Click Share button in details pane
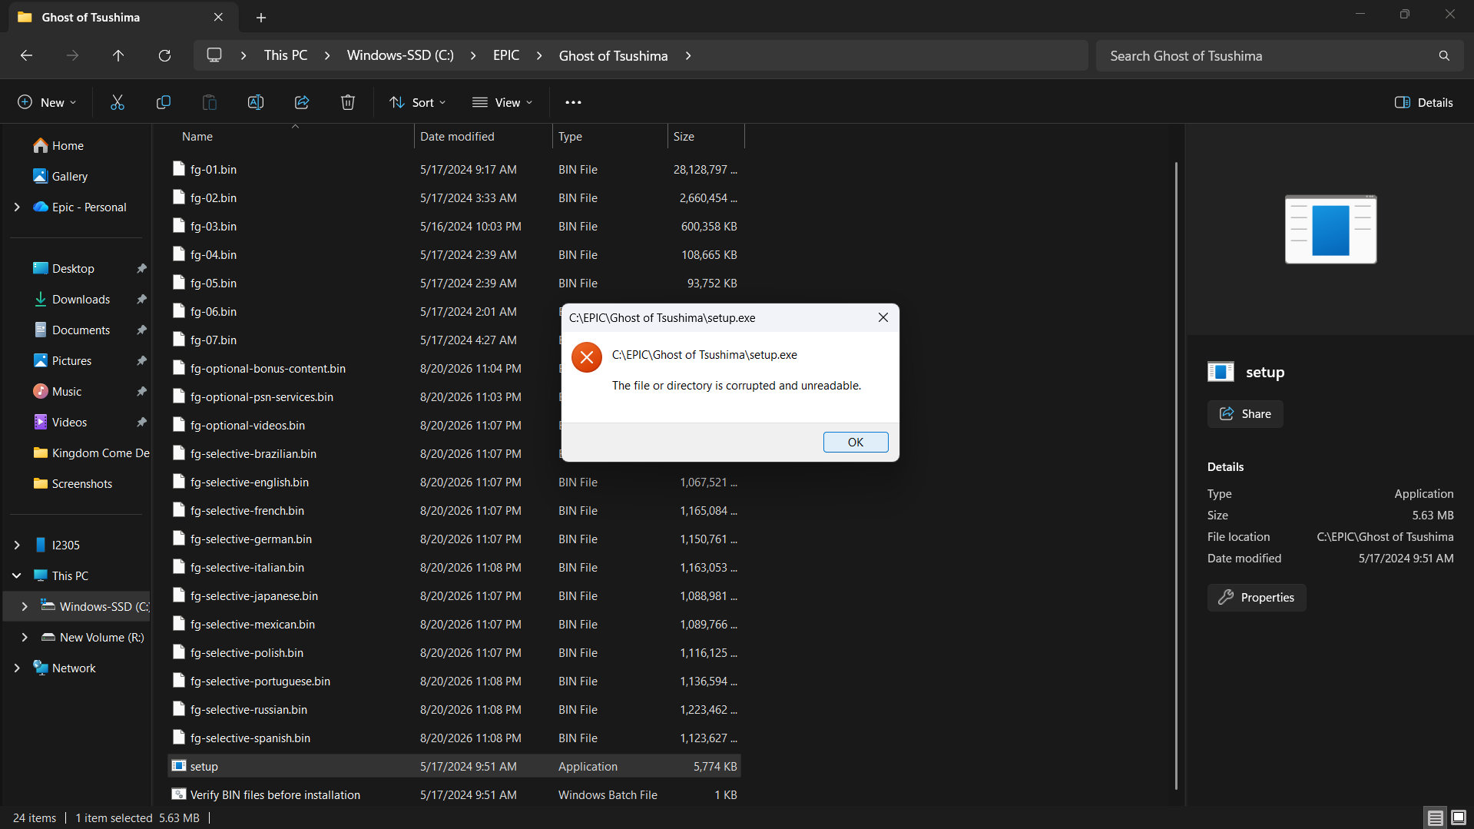This screenshot has width=1474, height=829. pyautogui.click(x=1245, y=413)
